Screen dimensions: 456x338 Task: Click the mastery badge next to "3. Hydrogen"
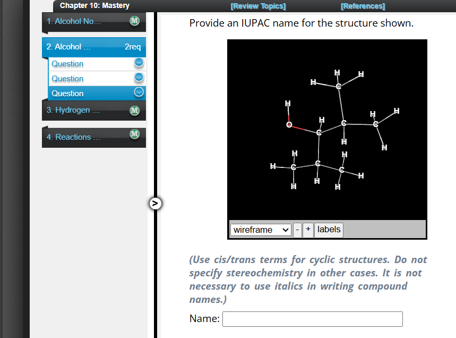pos(134,109)
